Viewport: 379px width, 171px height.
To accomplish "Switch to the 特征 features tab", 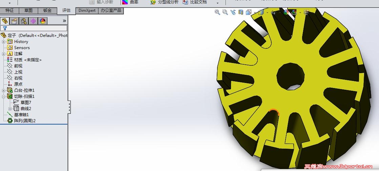I will click(x=9, y=10).
